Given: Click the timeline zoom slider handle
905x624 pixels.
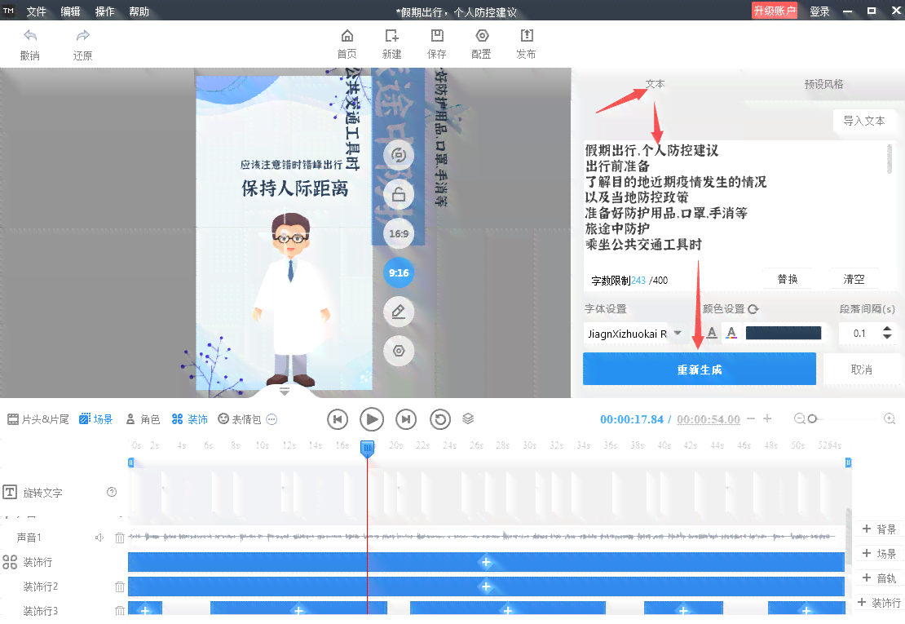Looking at the screenshot, I should (812, 418).
